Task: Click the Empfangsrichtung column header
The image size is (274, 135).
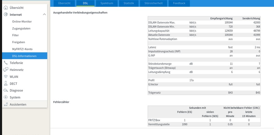Action: pos(221,18)
